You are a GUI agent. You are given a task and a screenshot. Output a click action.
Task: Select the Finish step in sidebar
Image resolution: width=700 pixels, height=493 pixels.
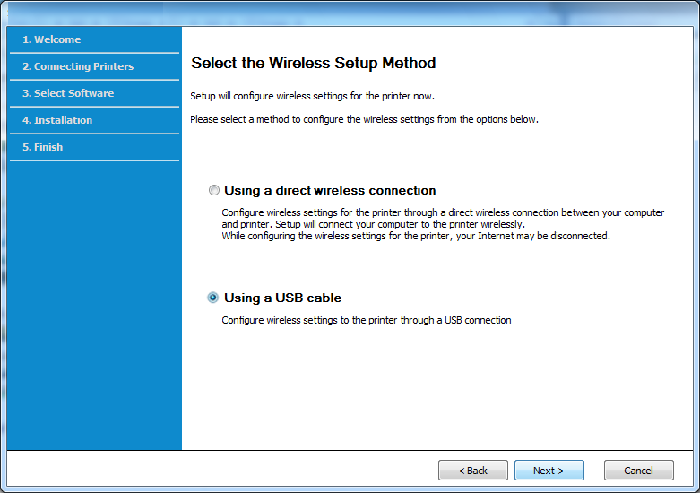(43, 147)
